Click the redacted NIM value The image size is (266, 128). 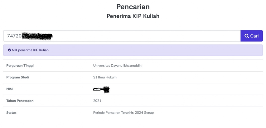pos(102,90)
